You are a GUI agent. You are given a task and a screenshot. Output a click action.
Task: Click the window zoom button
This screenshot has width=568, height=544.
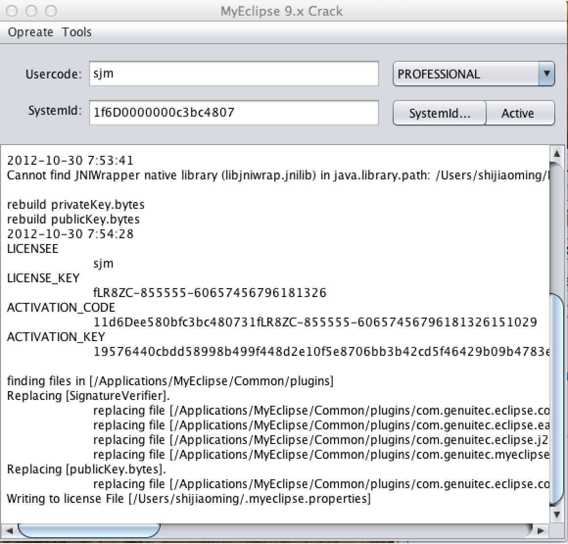click(51, 11)
